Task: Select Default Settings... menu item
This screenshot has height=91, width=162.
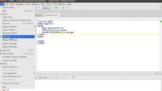Action: (x=17, y=40)
